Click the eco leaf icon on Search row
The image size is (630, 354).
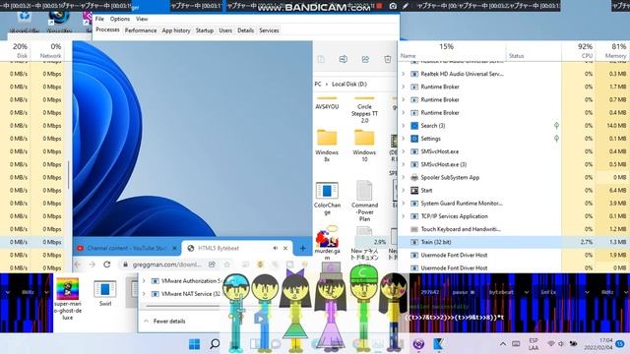tap(556, 126)
